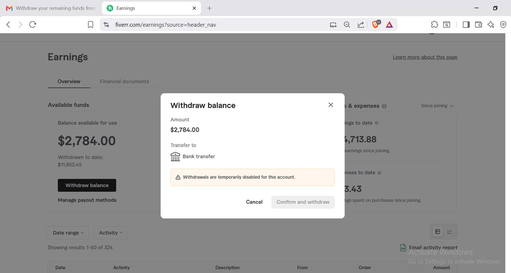The width and height of the screenshot is (511, 273).
Task: Click the From column header
Action: [302, 267]
